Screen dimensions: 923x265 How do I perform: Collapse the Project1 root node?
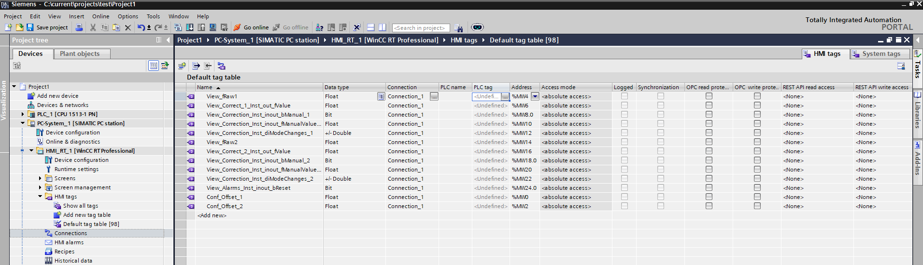point(14,87)
